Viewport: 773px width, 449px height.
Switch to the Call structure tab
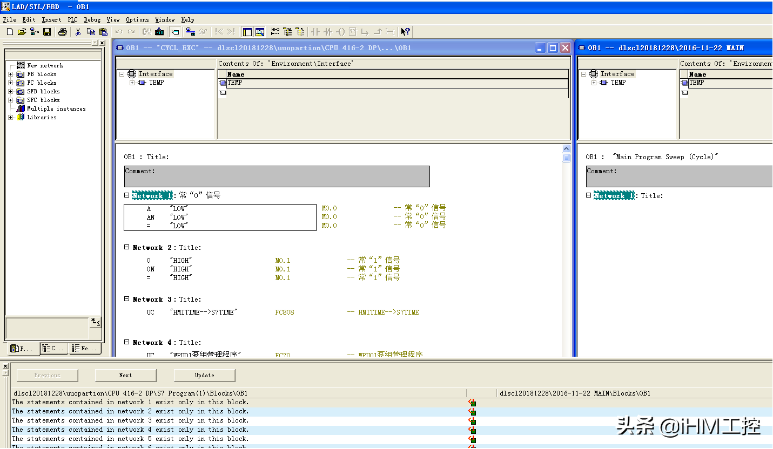tap(53, 349)
